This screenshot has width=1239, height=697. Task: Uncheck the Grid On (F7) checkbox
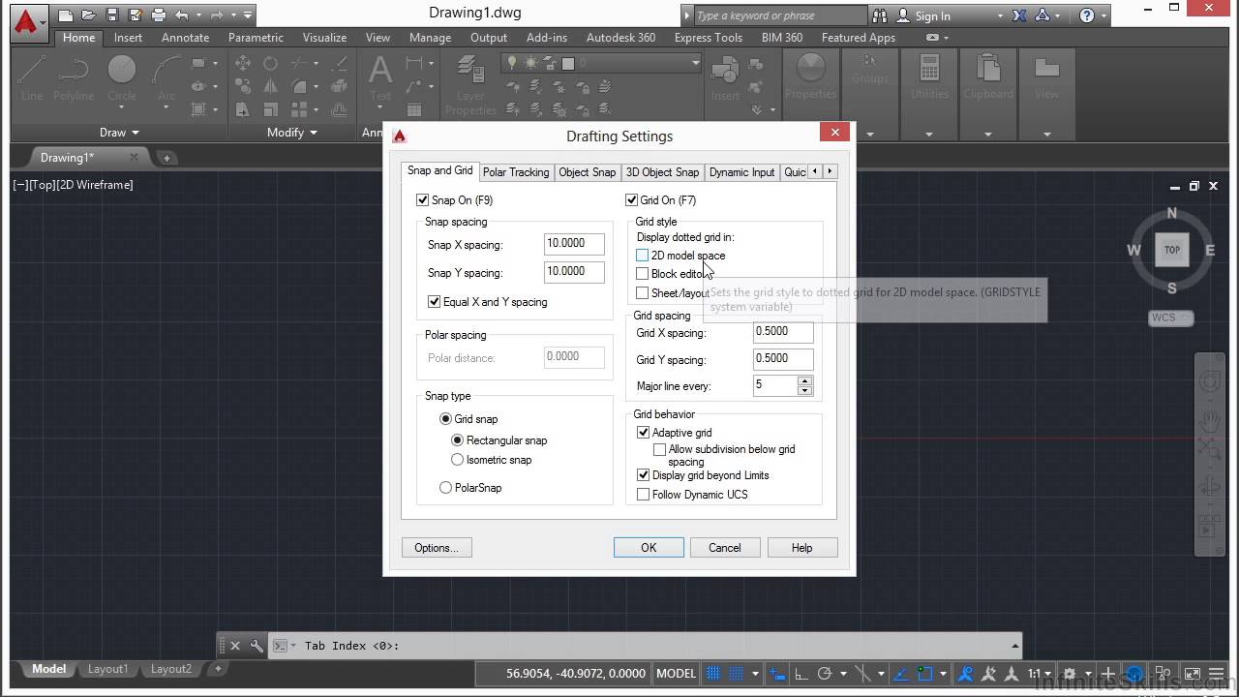click(x=632, y=200)
